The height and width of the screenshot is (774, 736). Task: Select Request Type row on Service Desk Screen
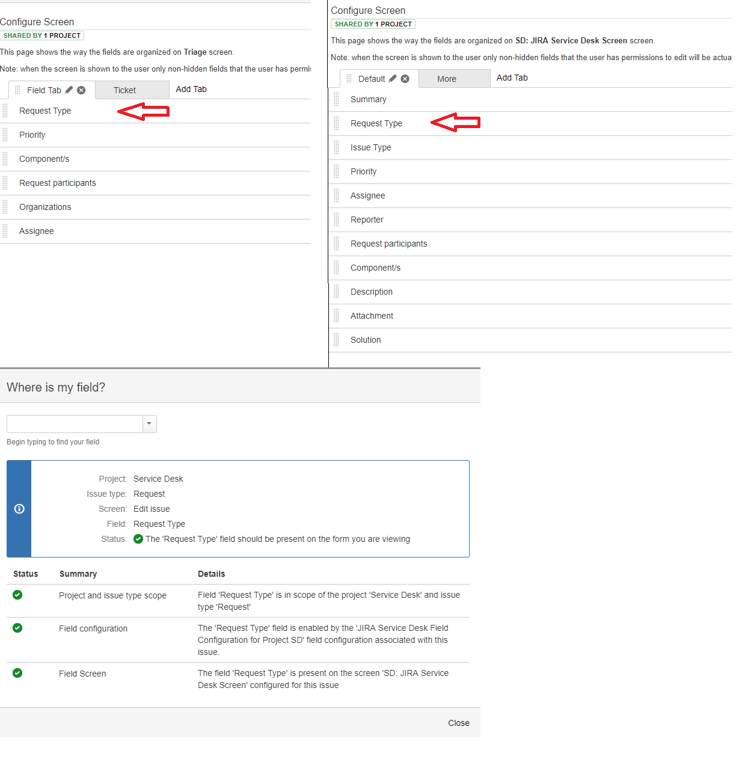click(530, 123)
